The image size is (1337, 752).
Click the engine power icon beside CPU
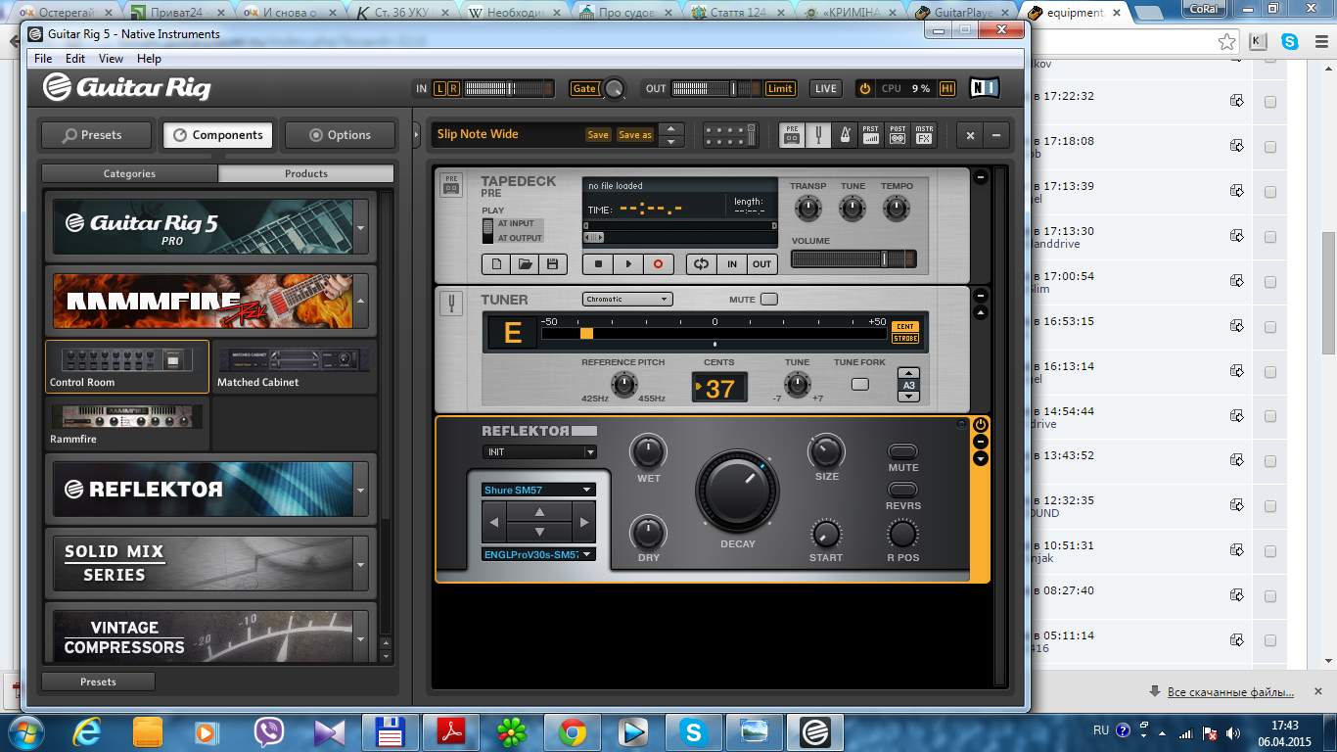click(864, 88)
